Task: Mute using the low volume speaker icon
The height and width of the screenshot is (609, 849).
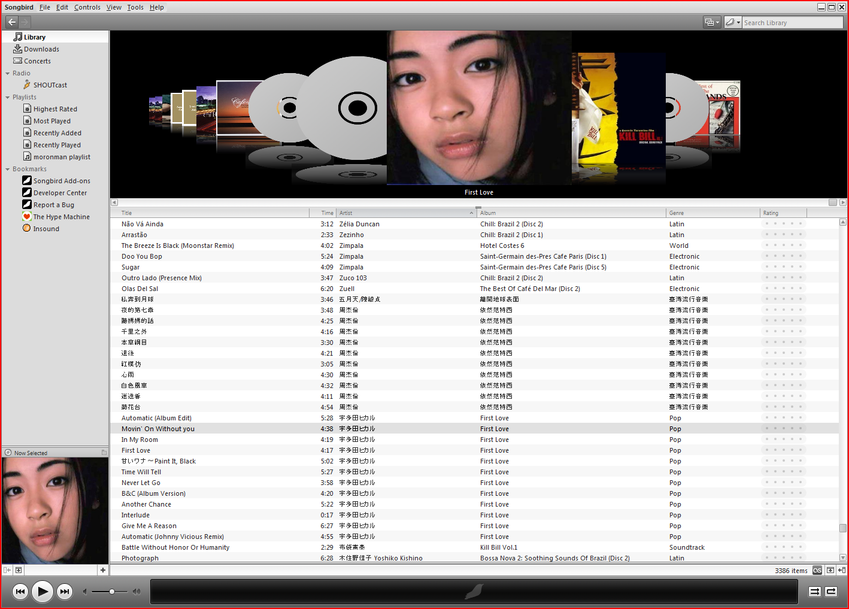Action: 85,592
